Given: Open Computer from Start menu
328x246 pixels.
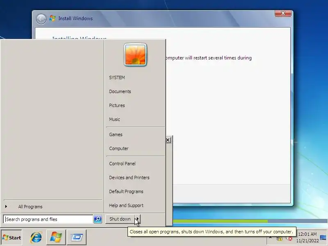Looking at the screenshot, I should [x=119, y=148].
